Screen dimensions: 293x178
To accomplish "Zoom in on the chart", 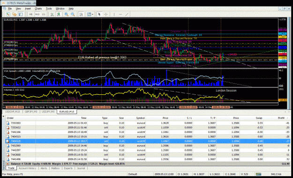I will tap(67, 14).
